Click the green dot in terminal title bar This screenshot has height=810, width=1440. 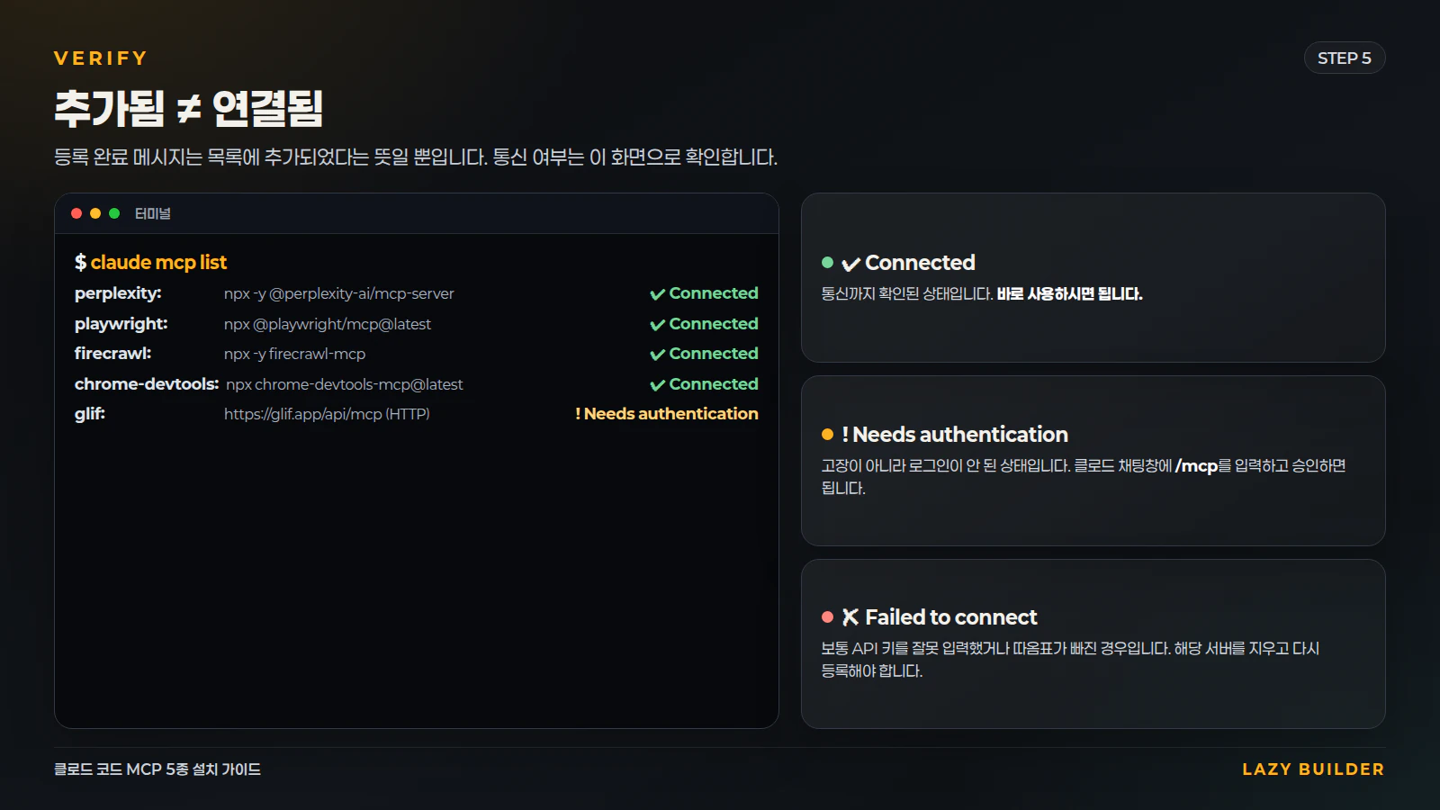(x=114, y=213)
